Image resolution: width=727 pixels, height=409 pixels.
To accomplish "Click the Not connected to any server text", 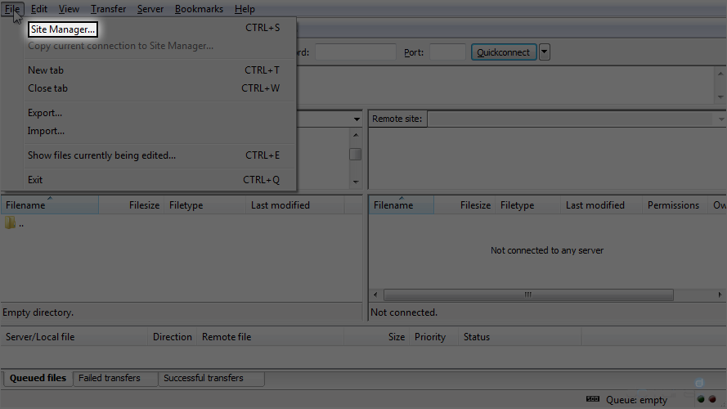I will pyautogui.click(x=547, y=250).
